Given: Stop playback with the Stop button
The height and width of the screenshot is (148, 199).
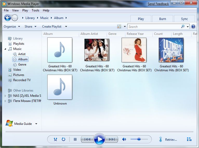Looking at the screenshot, I should [75, 139].
